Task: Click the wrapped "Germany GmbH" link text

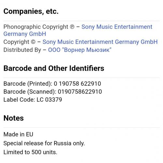Action: pos(25,34)
